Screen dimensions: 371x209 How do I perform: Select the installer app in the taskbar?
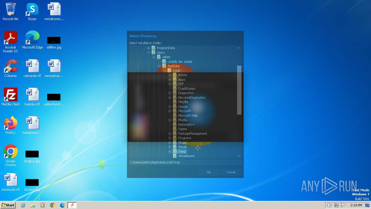72,205
